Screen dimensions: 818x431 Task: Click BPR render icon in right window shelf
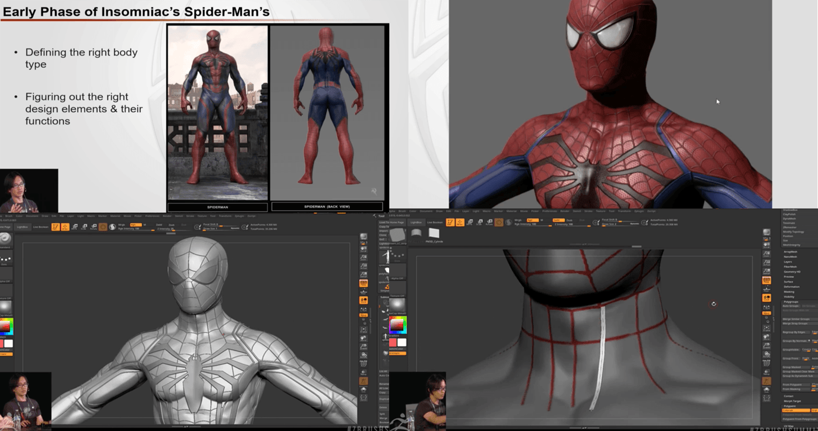coord(767,232)
